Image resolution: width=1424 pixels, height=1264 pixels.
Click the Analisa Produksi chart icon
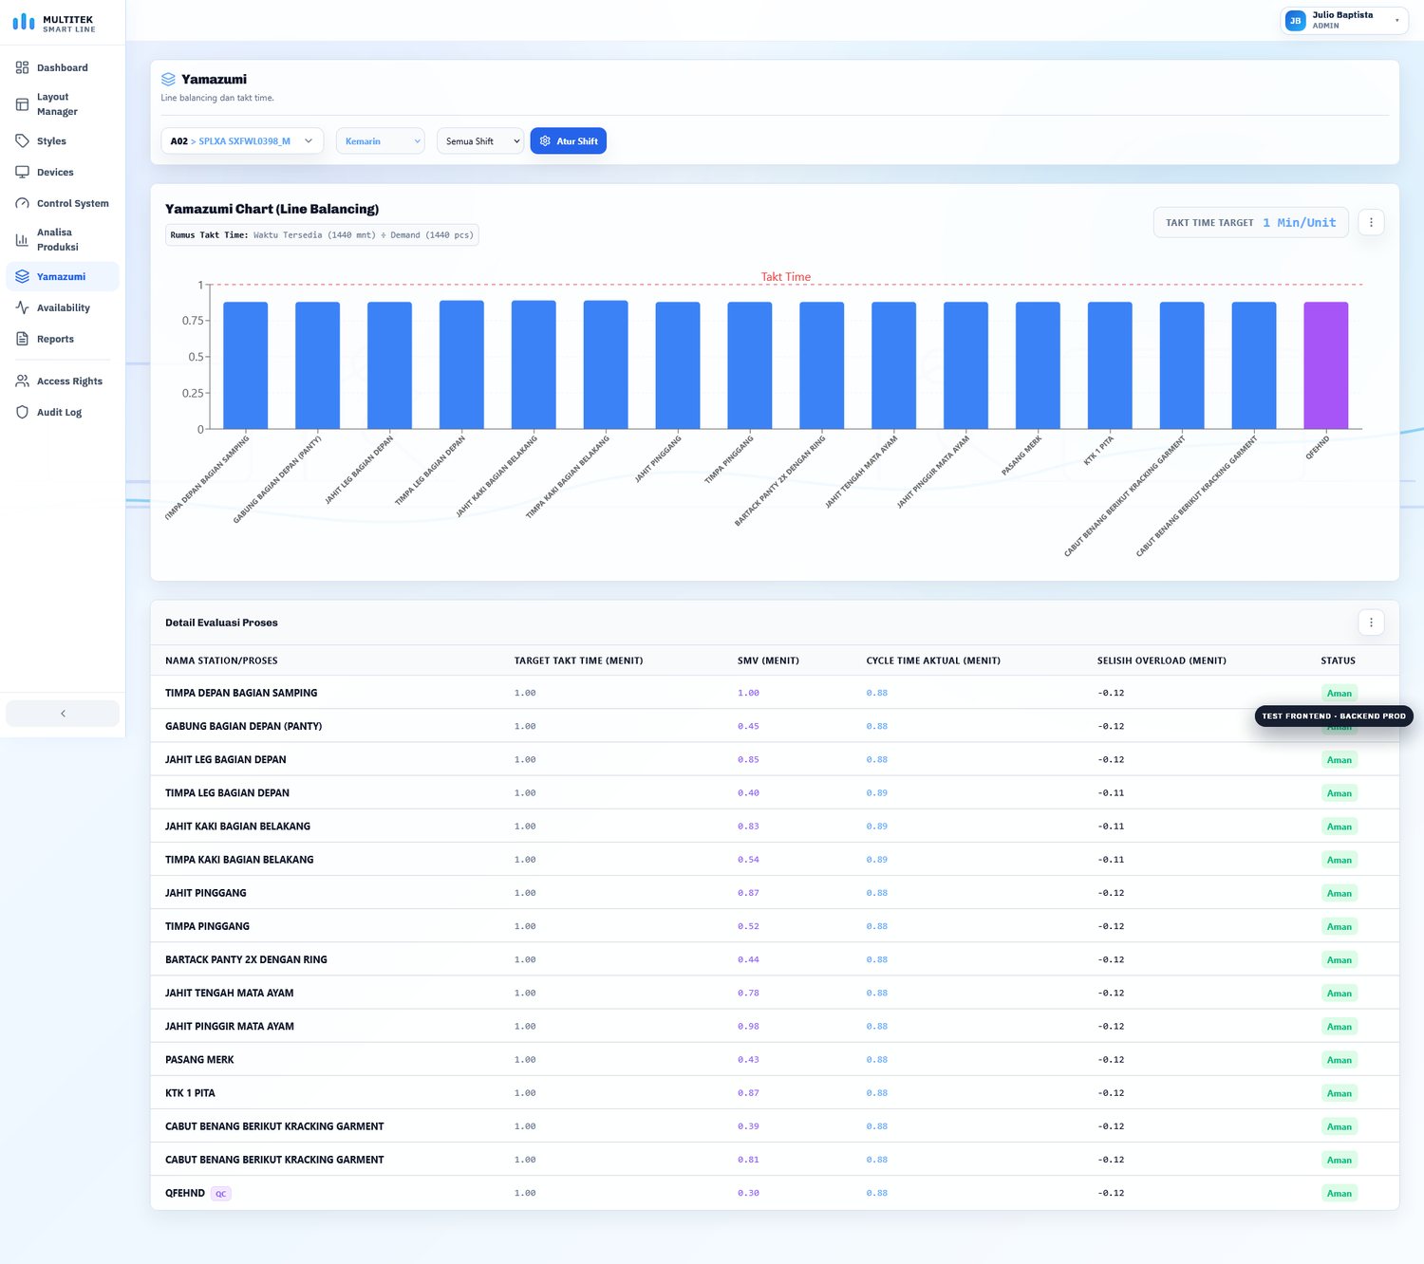tap(22, 240)
